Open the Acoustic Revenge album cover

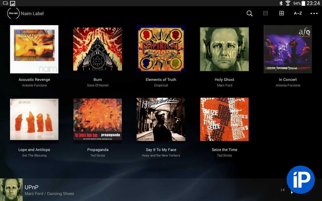tap(34, 49)
